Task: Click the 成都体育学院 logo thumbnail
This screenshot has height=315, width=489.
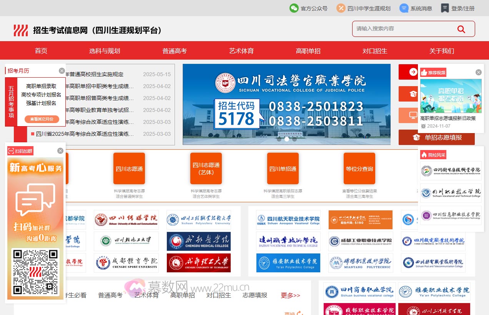Action: click(126, 263)
